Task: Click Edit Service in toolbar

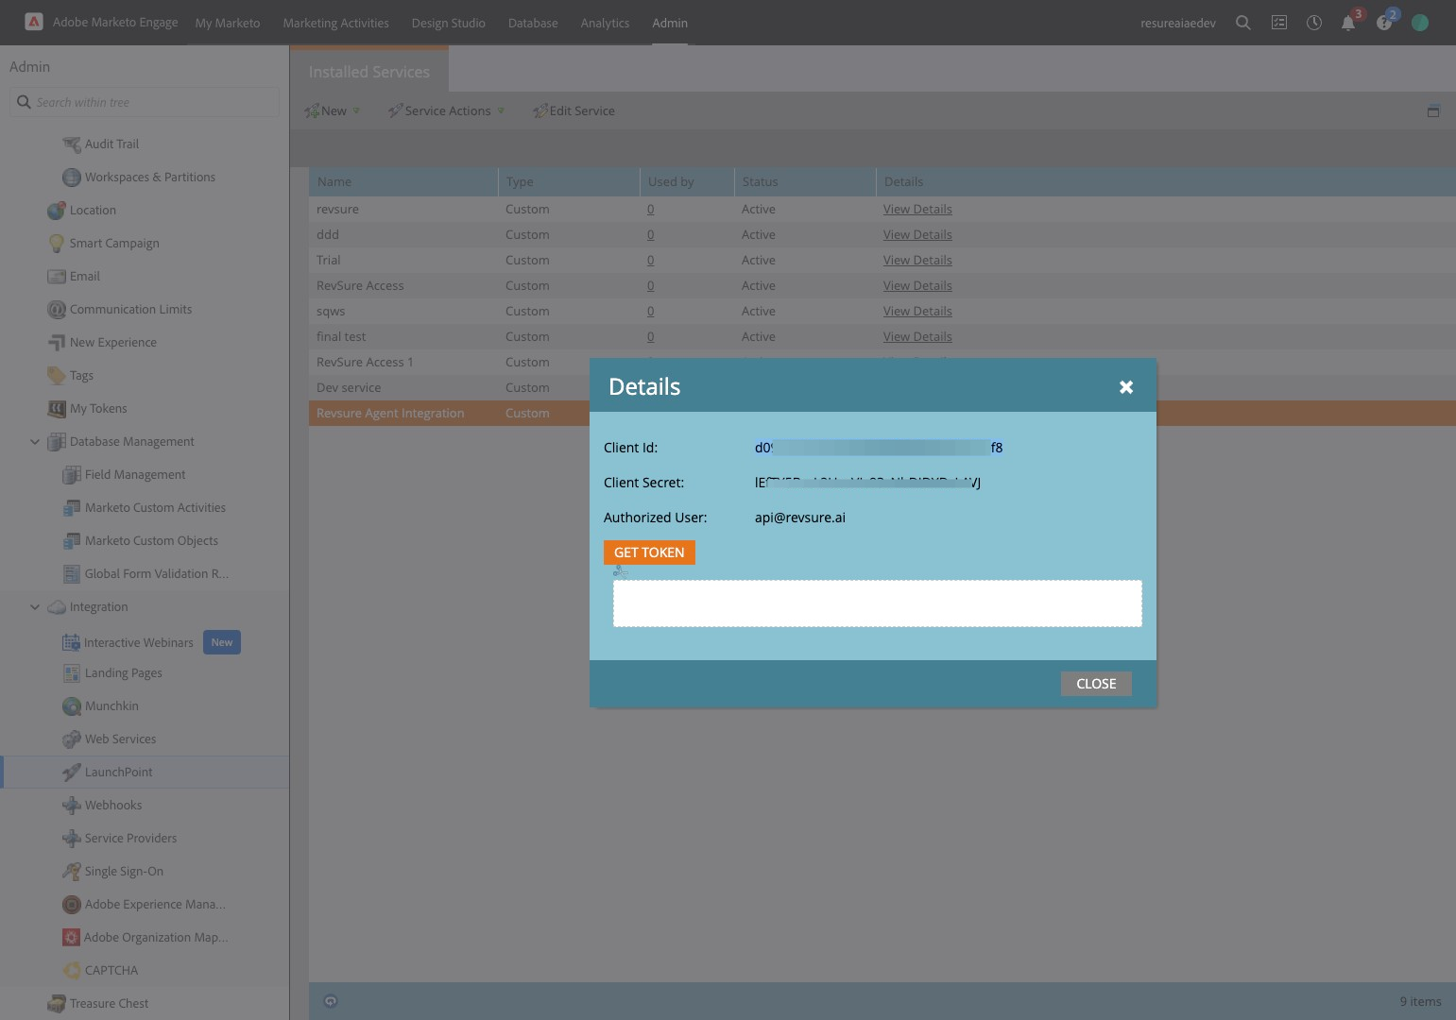Action: point(574,110)
